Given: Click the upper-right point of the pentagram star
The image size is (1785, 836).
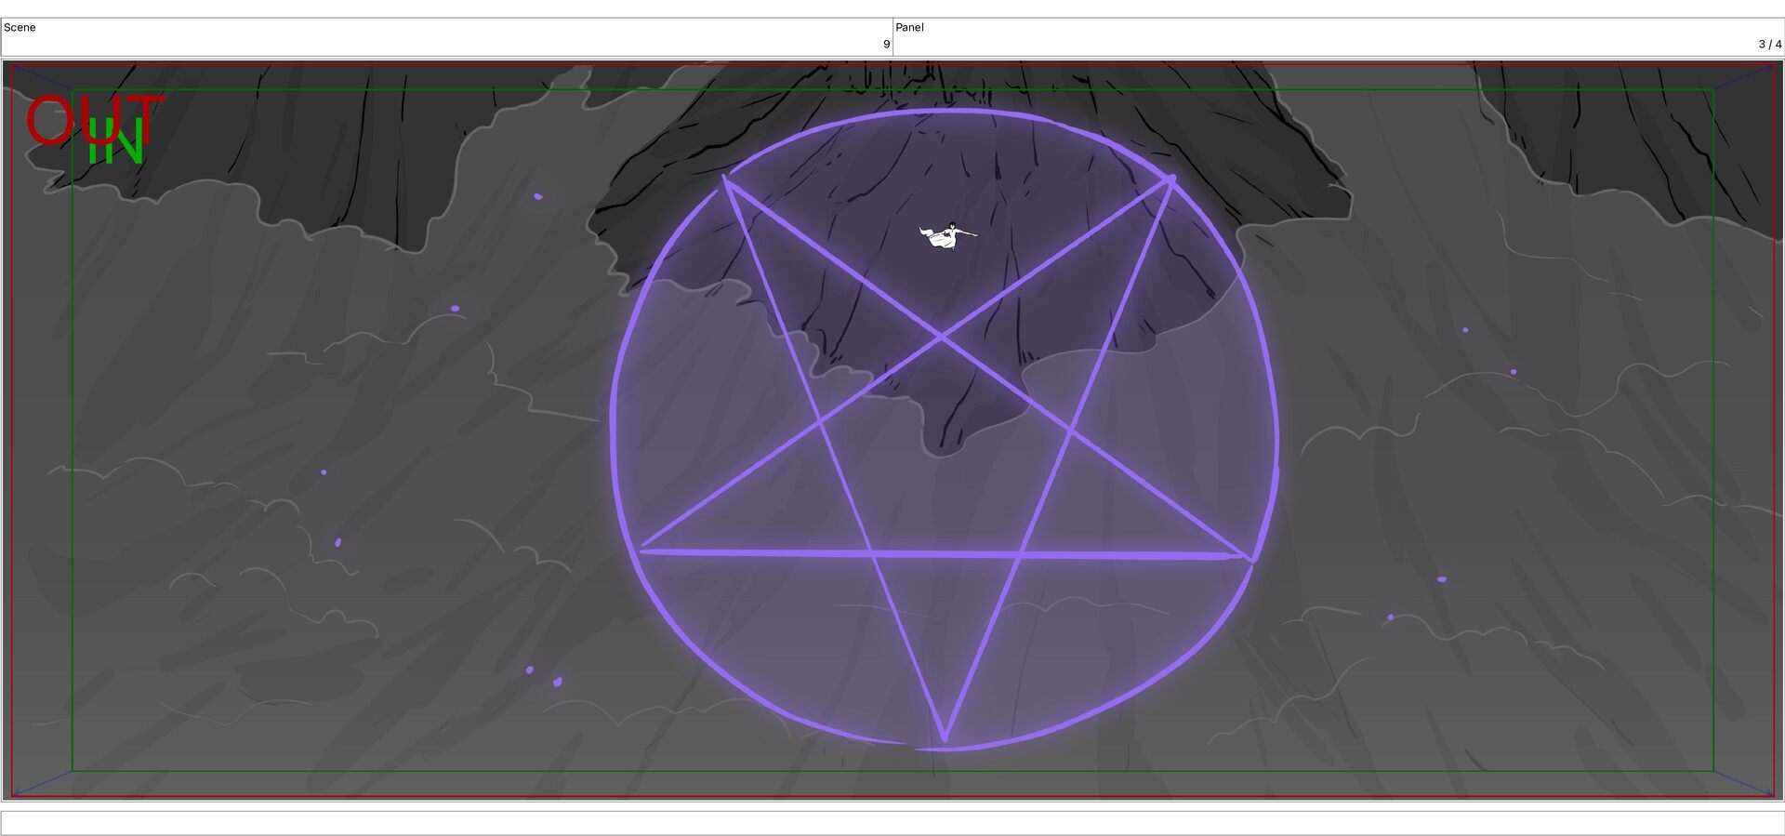Looking at the screenshot, I should [1170, 179].
